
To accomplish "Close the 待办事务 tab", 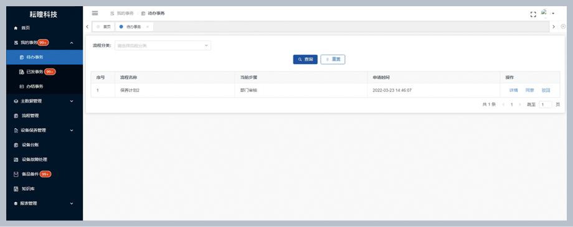I will [148, 27].
